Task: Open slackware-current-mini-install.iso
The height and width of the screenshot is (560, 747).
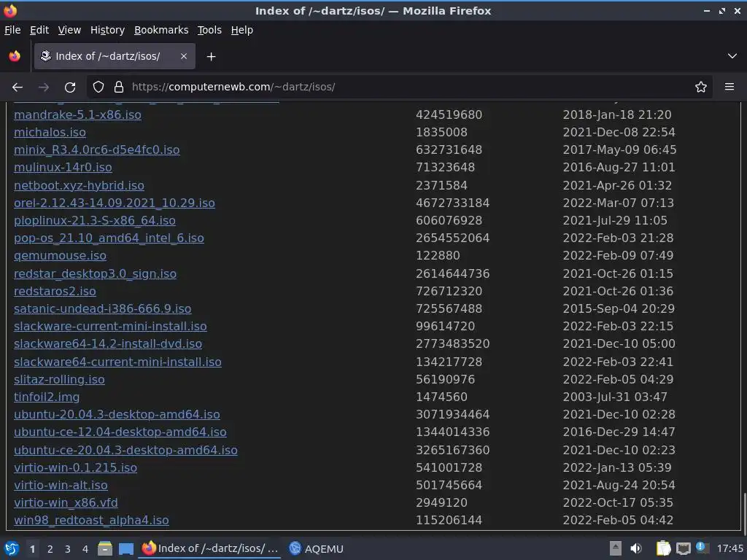Action: 111,327
